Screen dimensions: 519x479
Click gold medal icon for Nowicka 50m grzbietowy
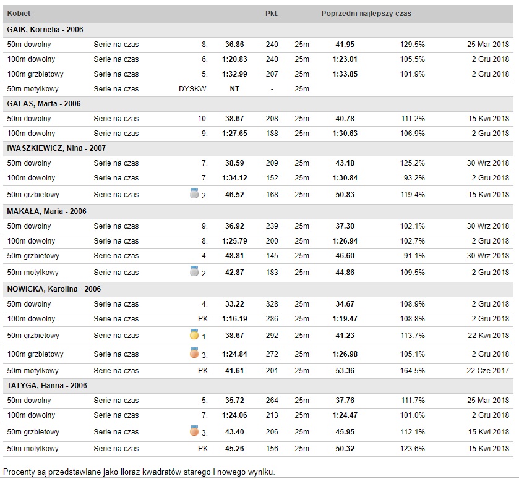194,334
